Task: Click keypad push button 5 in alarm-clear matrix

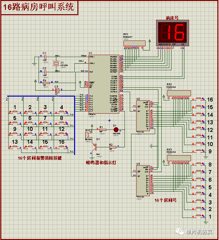Action: click(15, 123)
